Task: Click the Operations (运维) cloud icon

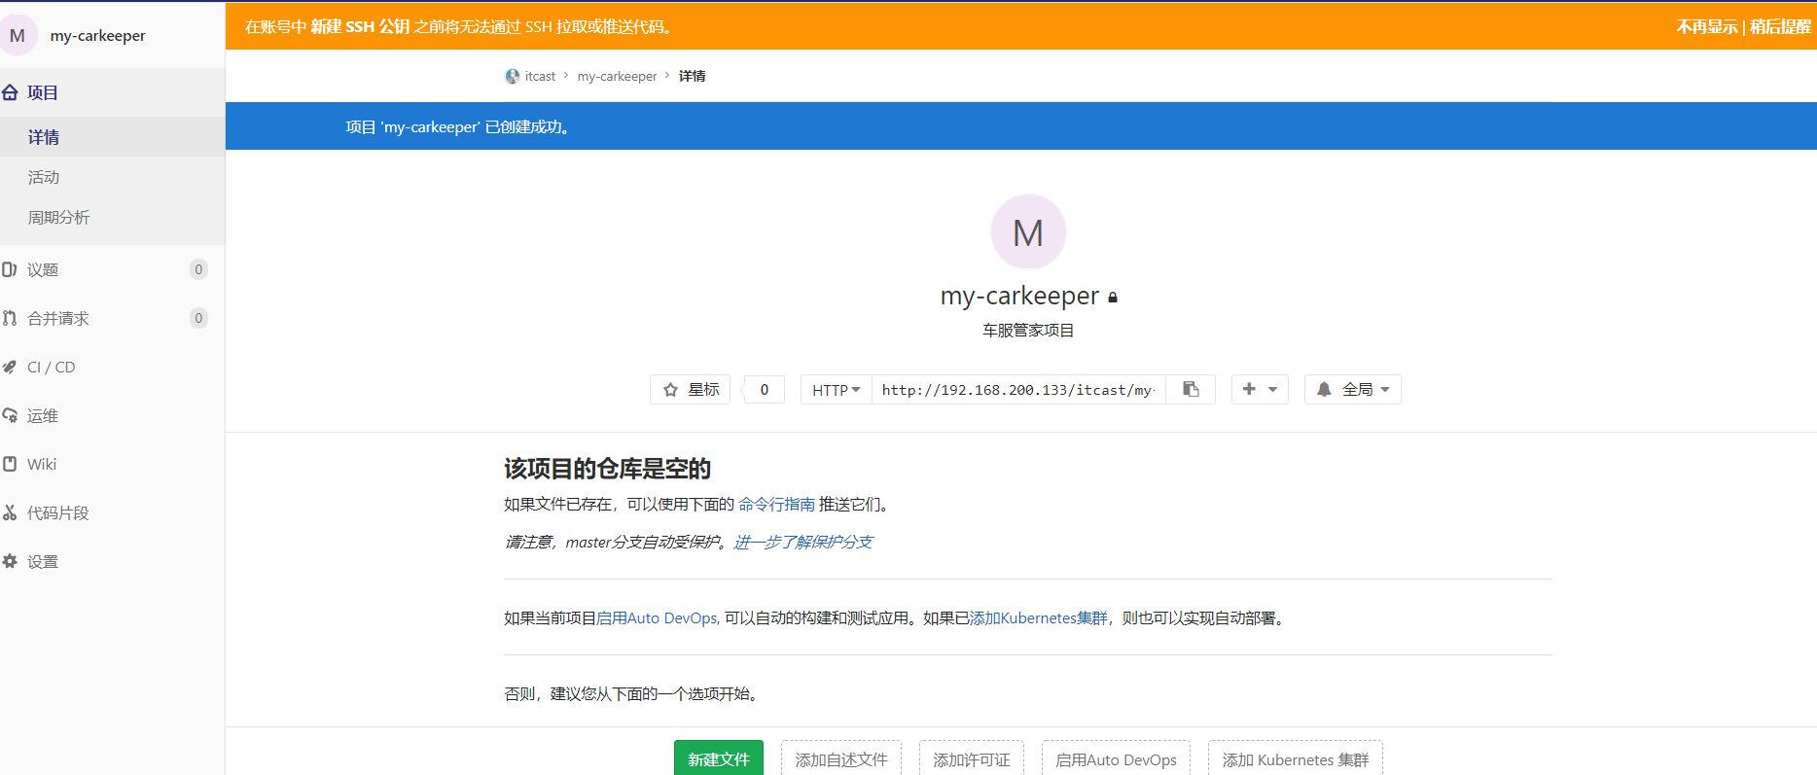Action: (10, 415)
